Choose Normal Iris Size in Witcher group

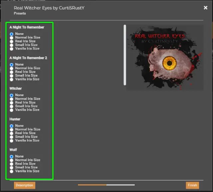pyautogui.click(x=12, y=99)
